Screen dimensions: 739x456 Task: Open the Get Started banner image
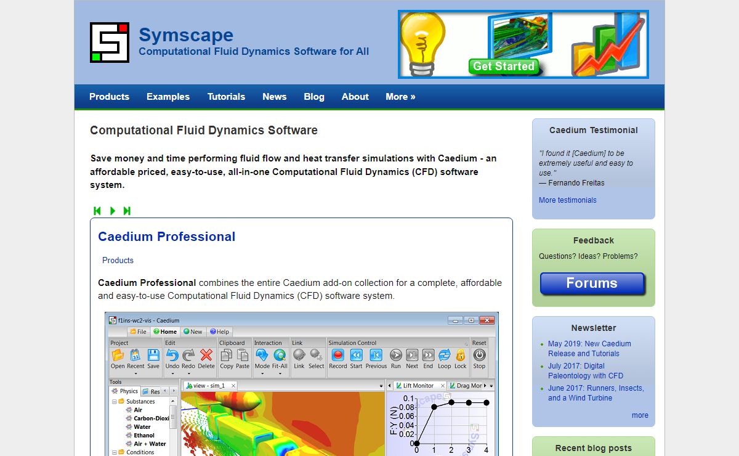(523, 44)
